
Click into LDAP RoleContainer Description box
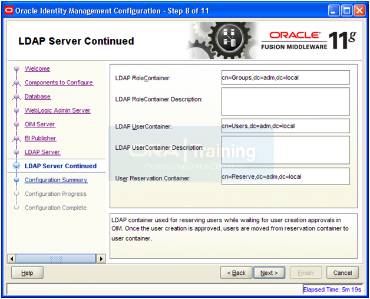coord(286,101)
